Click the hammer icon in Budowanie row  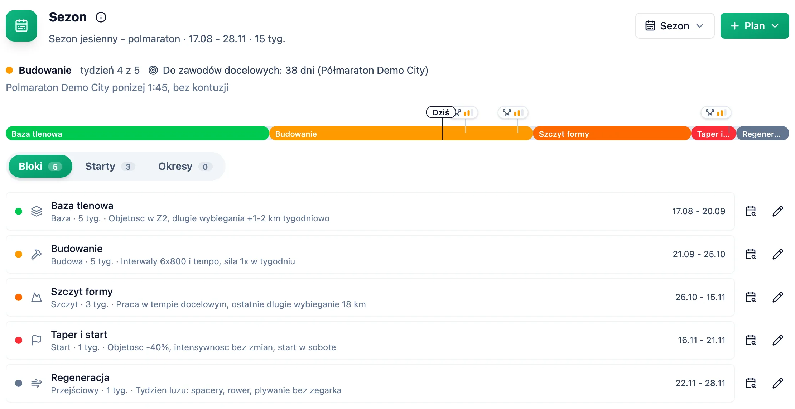[x=37, y=254]
